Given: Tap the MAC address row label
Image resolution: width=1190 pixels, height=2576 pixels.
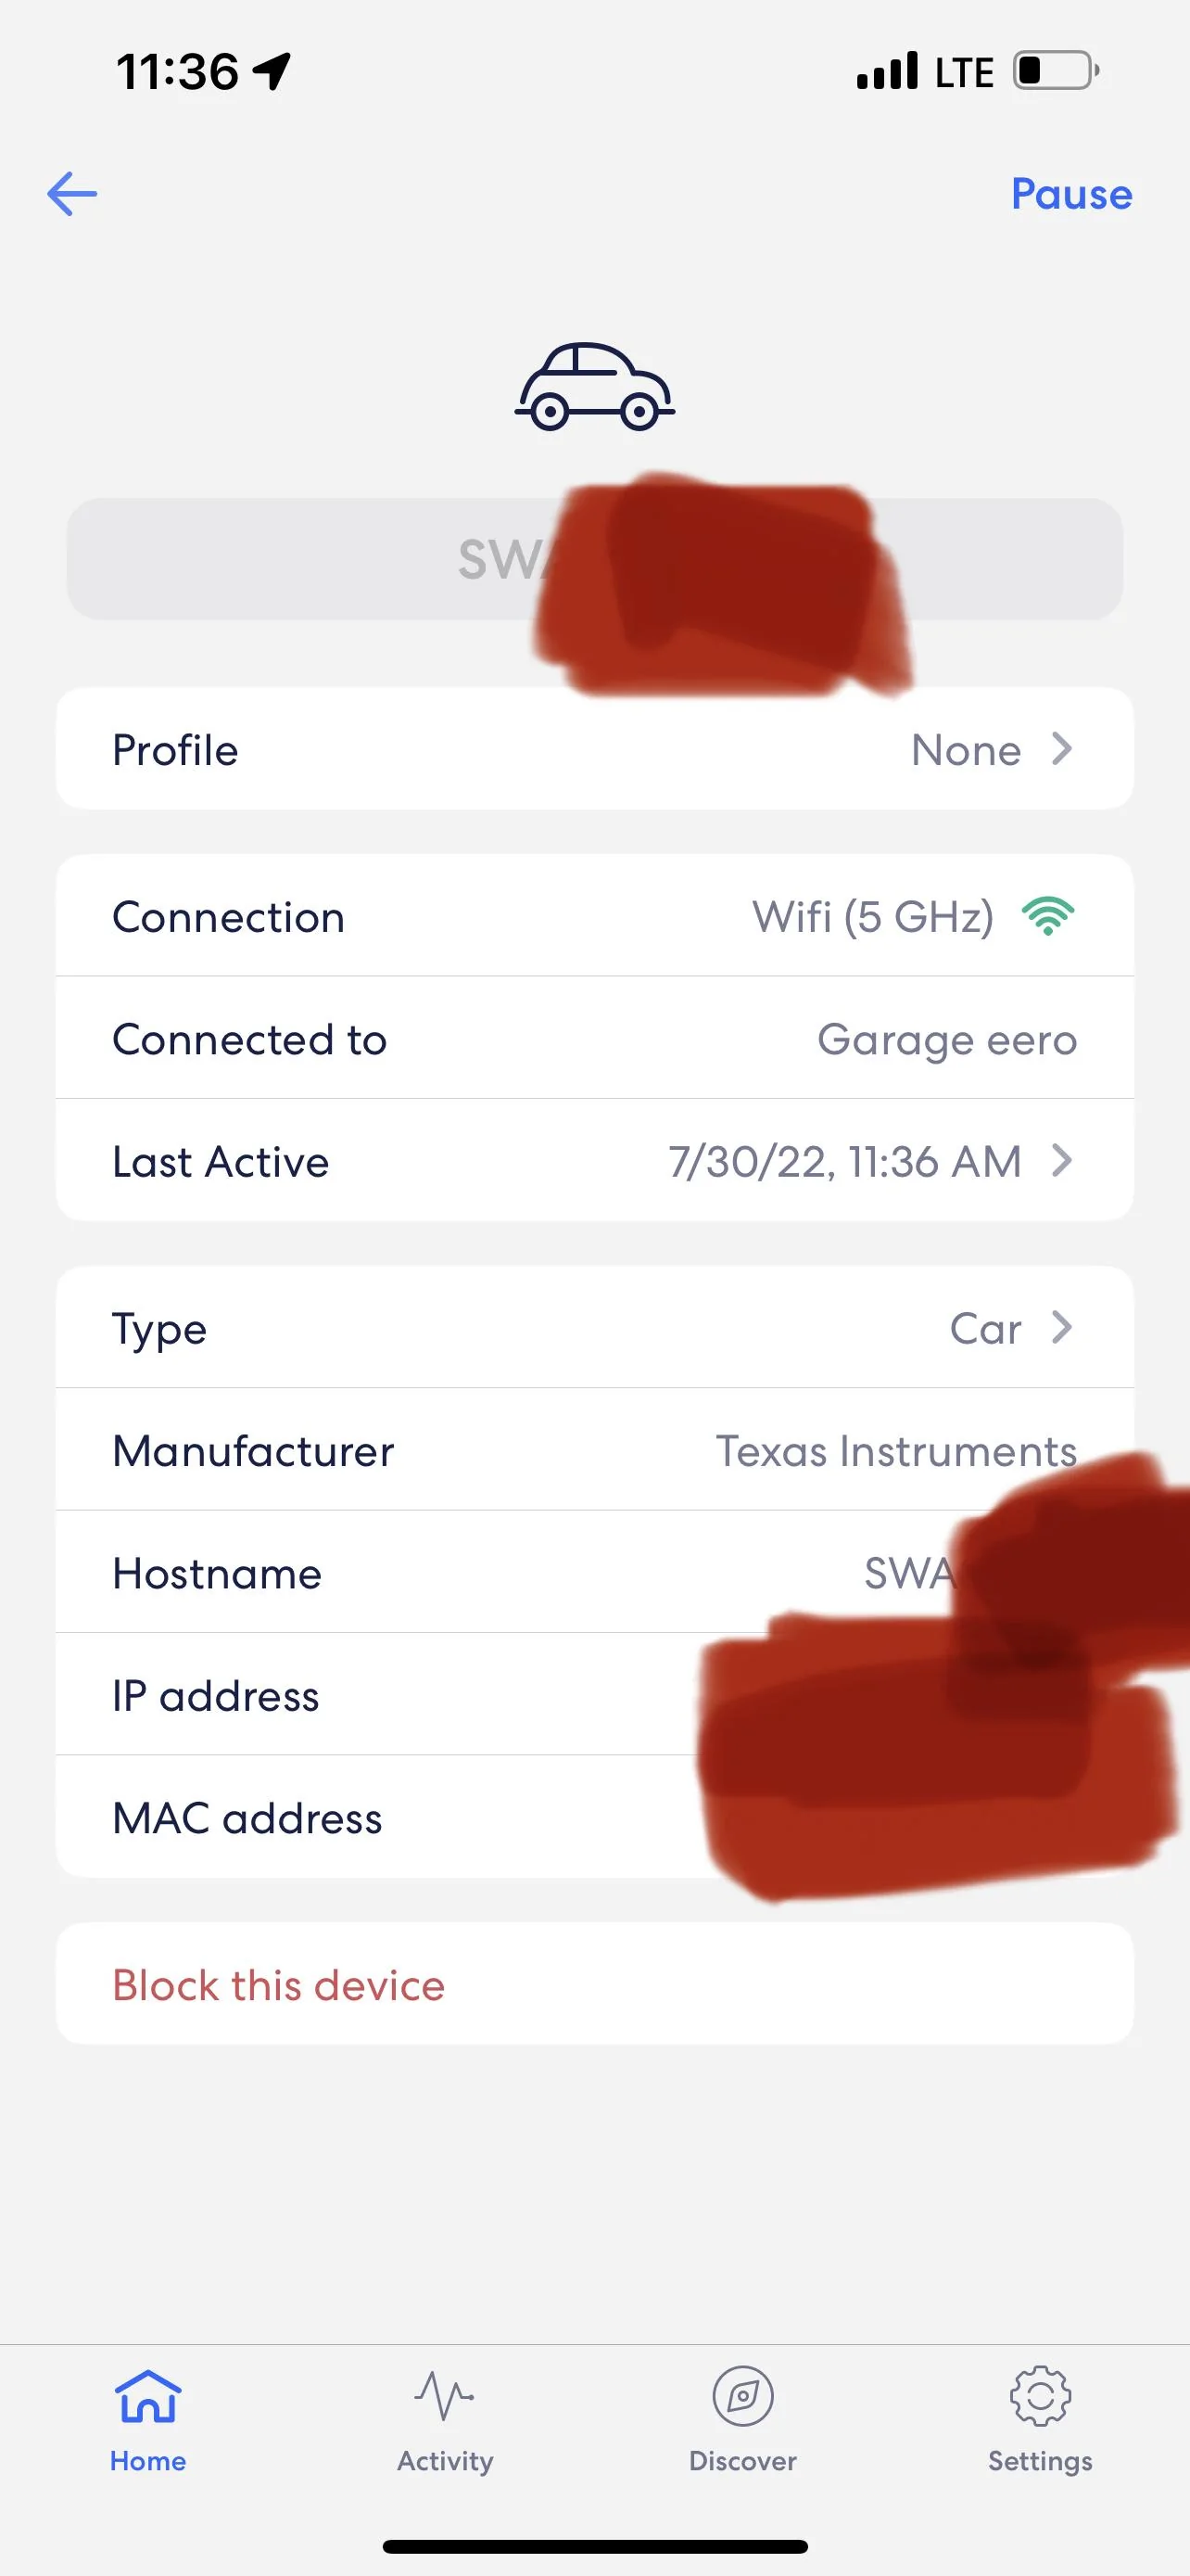Looking at the screenshot, I should click(247, 1818).
